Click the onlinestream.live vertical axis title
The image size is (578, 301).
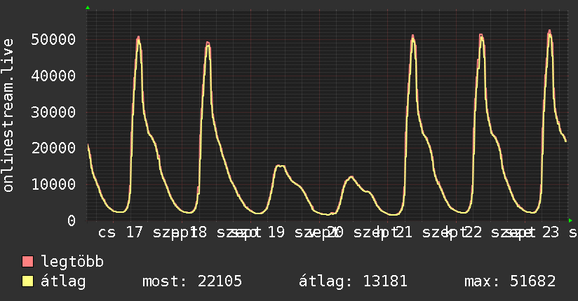(8, 115)
